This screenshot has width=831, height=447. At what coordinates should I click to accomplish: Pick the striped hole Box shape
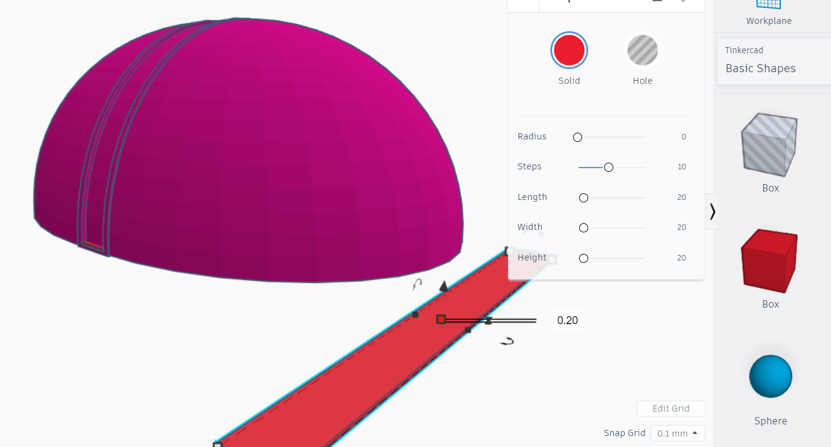(769, 145)
